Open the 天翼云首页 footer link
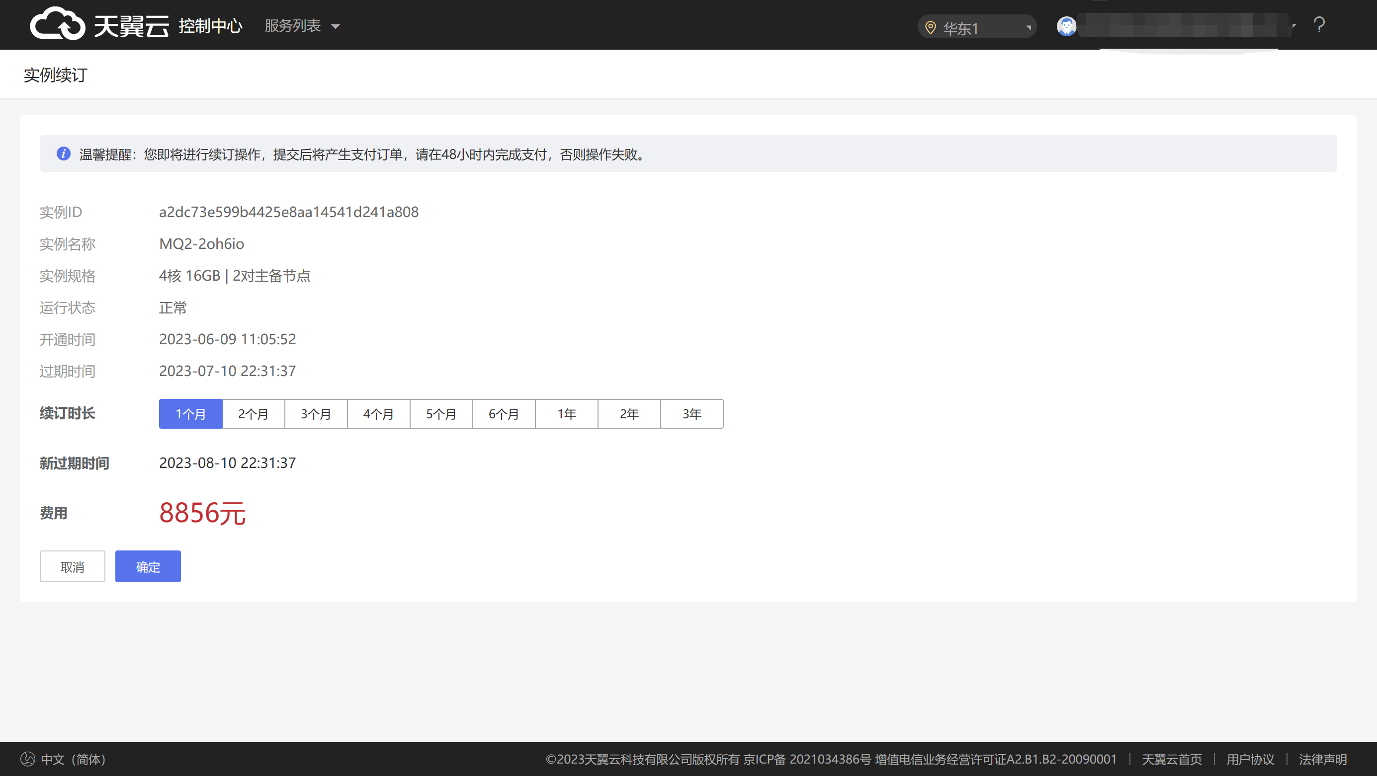Screen dimensions: 1377x776 [x=1172, y=759]
